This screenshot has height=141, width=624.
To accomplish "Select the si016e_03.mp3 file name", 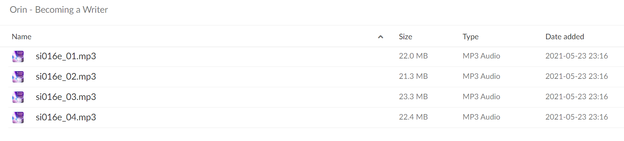I will coord(66,97).
